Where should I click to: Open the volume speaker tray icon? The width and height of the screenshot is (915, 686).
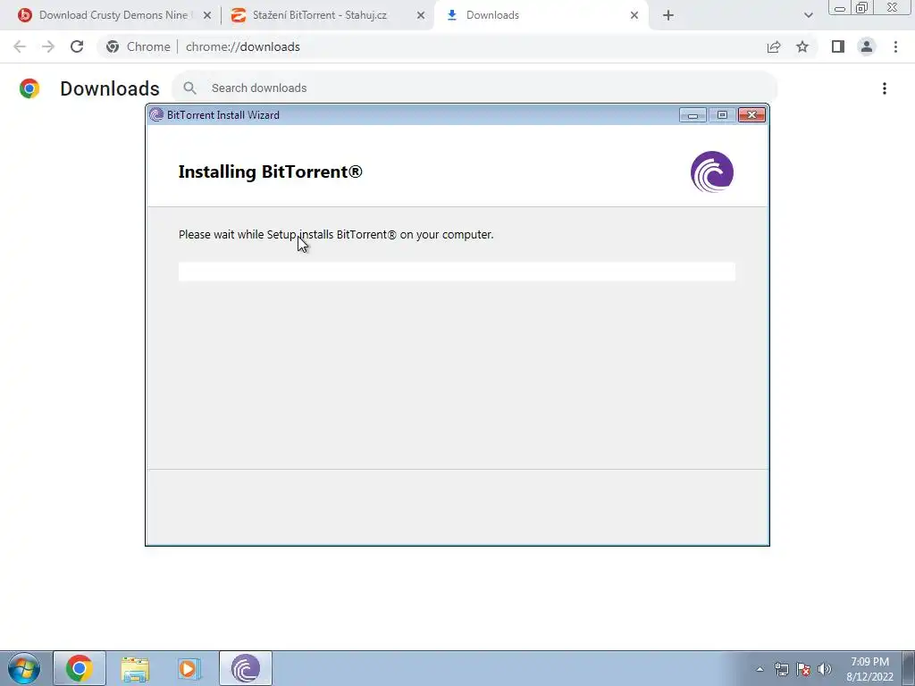click(825, 669)
